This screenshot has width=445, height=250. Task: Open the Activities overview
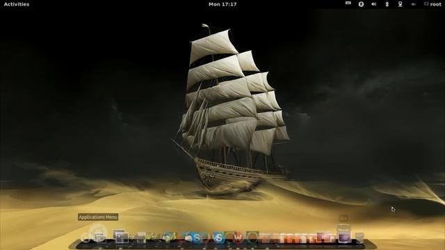point(17,4)
